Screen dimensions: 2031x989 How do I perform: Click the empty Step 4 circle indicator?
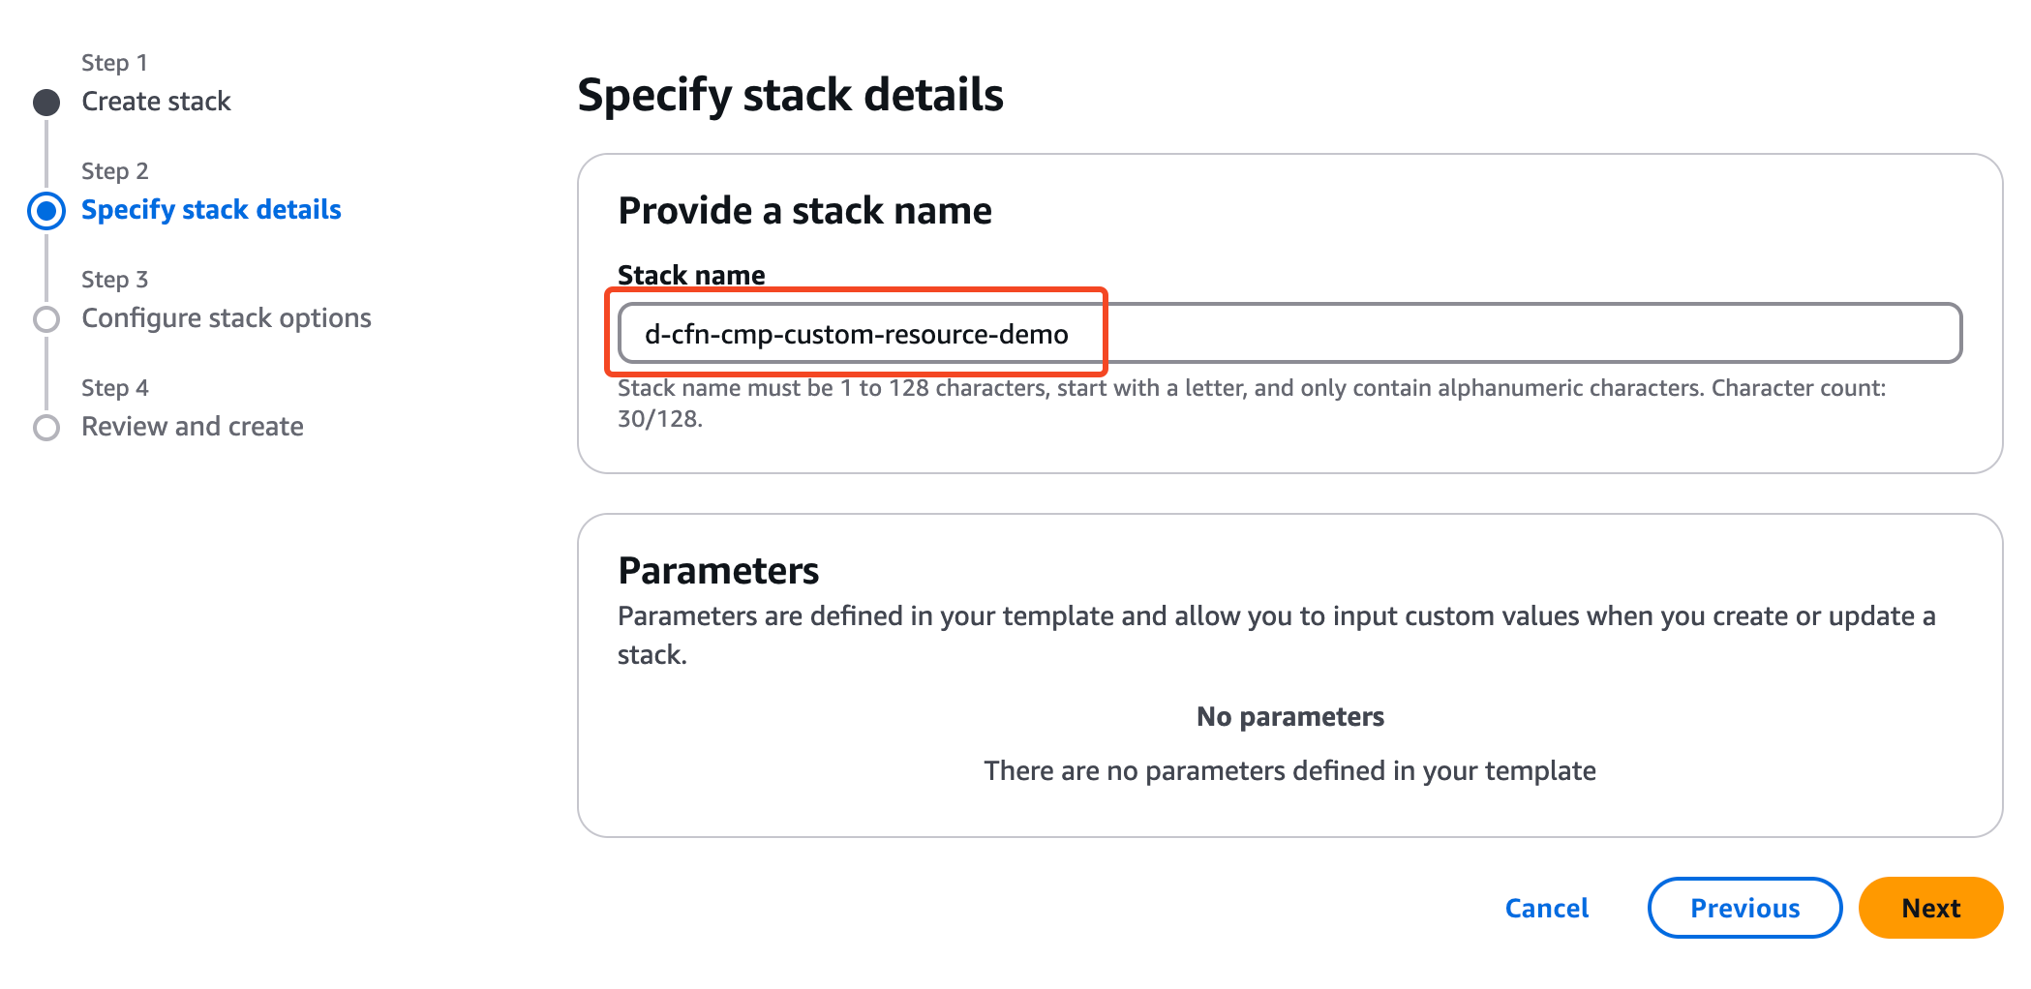(x=46, y=427)
